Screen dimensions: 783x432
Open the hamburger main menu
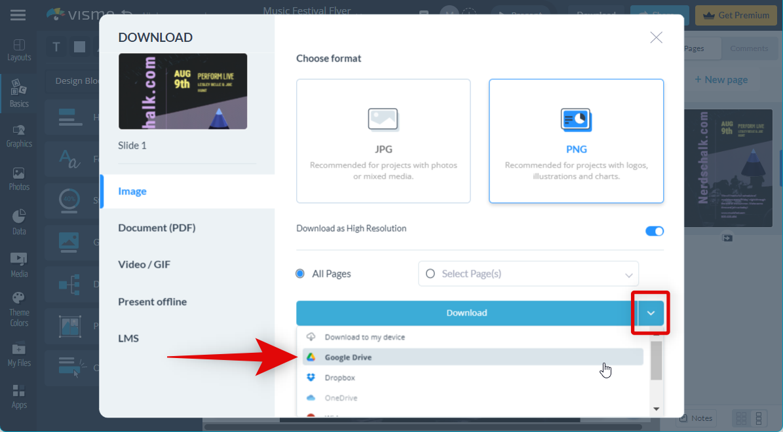pos(18,15)
